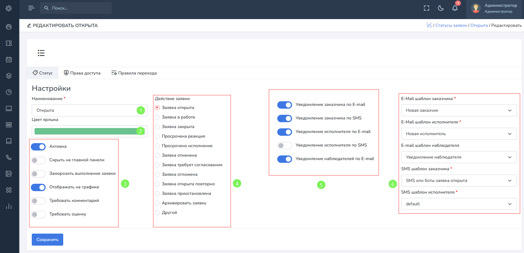Switch to Права доступа tab
The height and width of the screenshot is (253, 524).
pyautogui.click(x=82, y=73)
